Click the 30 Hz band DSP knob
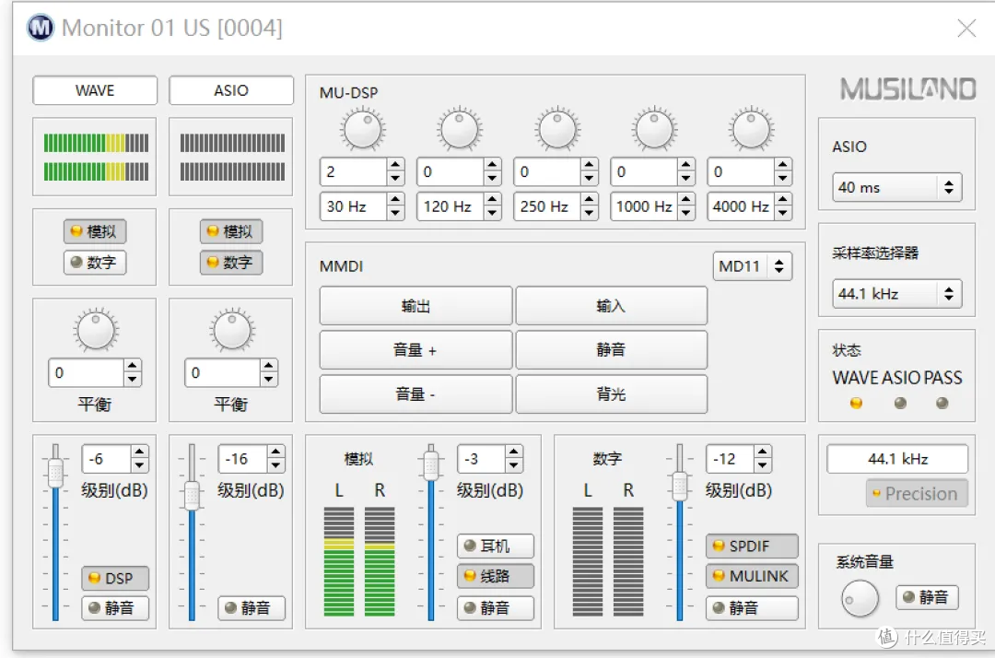 click(x=362, y=129)
